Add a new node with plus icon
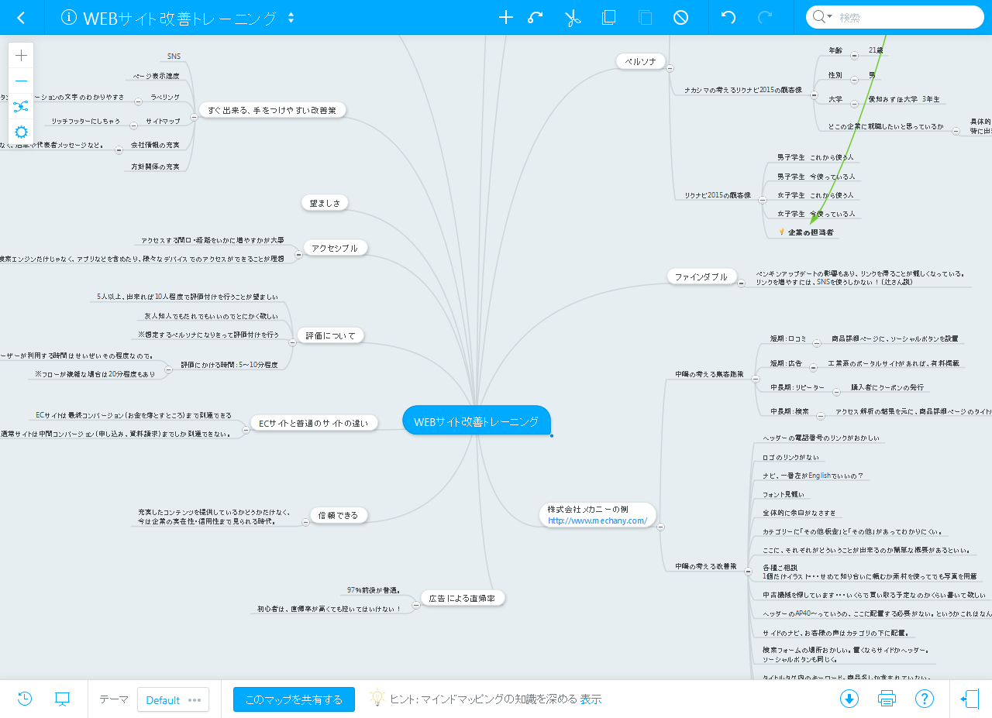The width and height of the screenshot is (992, 718). point(505,18)
